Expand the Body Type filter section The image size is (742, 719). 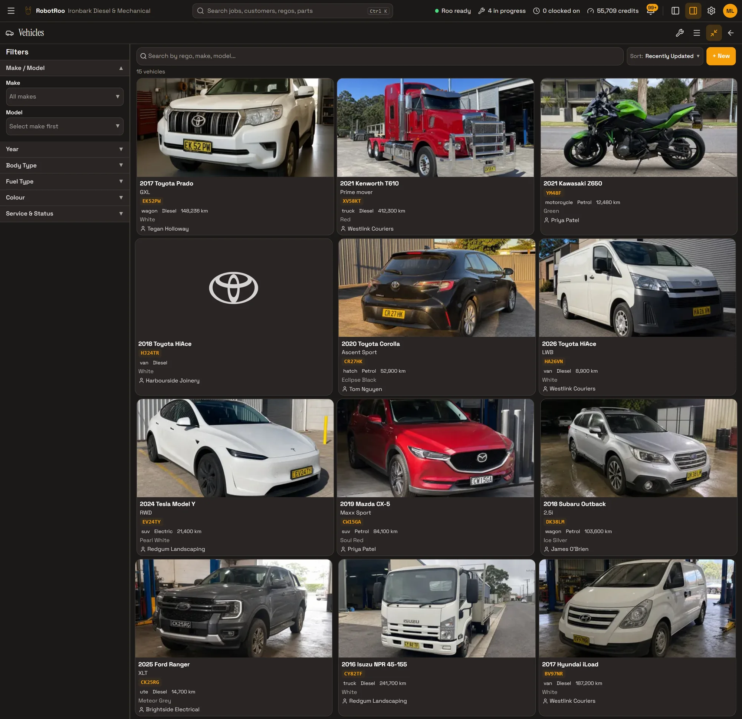coord(64,165)
